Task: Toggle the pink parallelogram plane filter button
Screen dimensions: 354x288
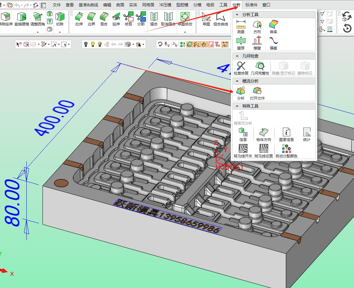Action: (211, 44)
